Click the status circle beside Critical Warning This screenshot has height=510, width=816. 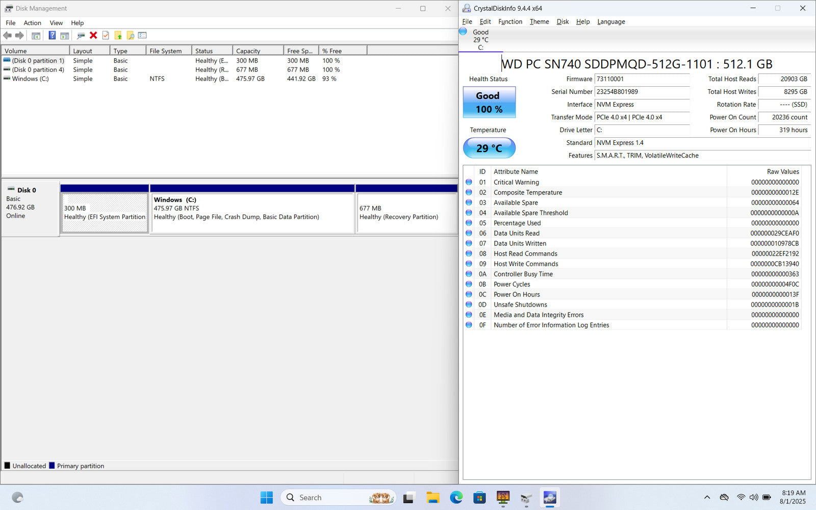point(469,182)
